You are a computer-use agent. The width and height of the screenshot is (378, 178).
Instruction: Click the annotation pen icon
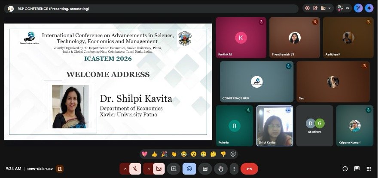point(358,8)
